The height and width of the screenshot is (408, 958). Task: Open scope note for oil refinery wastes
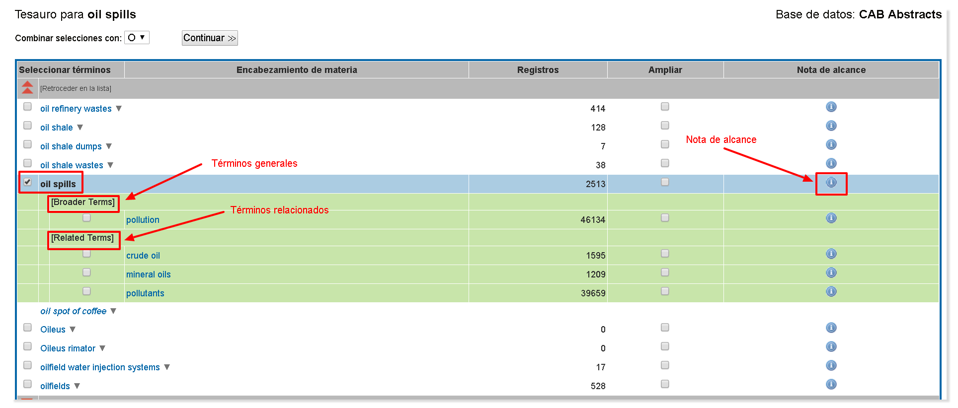coord(831,107)
